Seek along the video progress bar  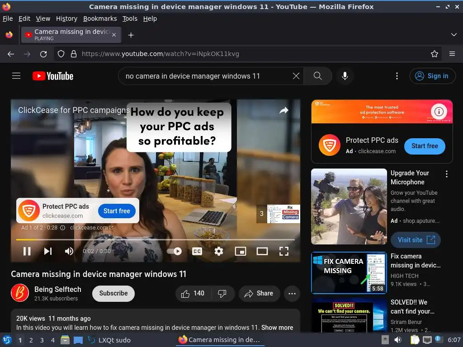(x=156, y=239)
